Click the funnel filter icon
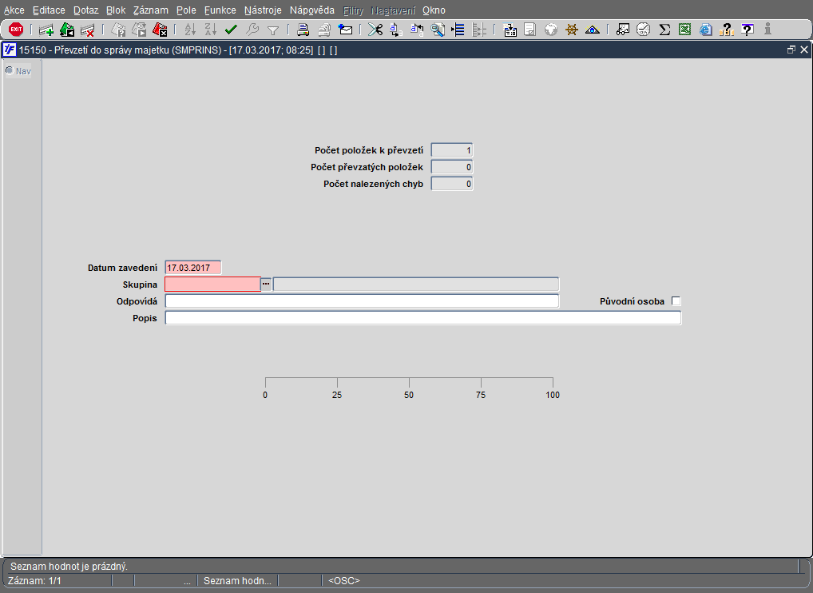 pos(272,30)
